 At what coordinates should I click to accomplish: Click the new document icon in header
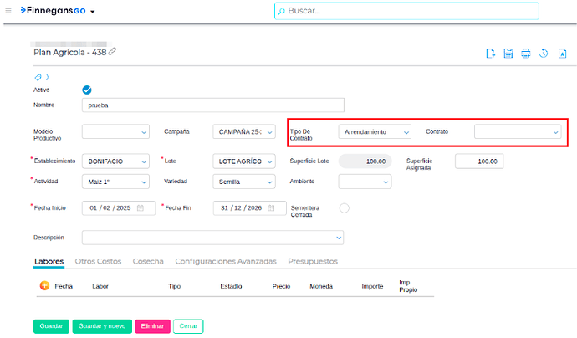(491, 54)
